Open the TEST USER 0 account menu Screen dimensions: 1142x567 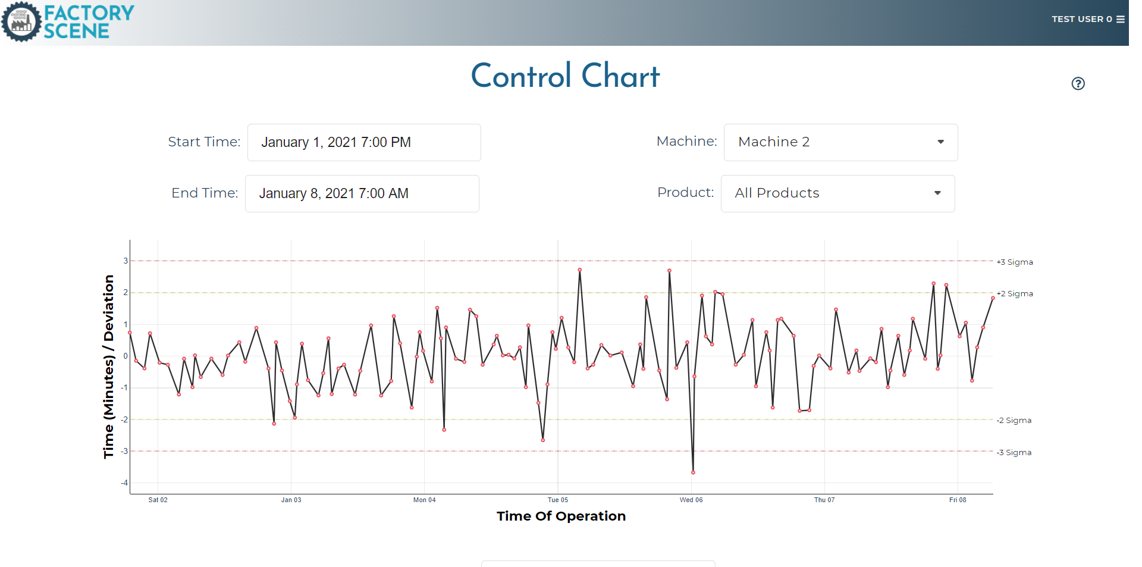click(1083, 18)
